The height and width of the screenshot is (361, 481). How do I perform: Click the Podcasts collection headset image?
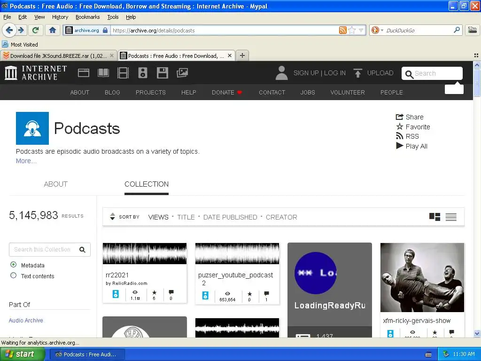32,128
